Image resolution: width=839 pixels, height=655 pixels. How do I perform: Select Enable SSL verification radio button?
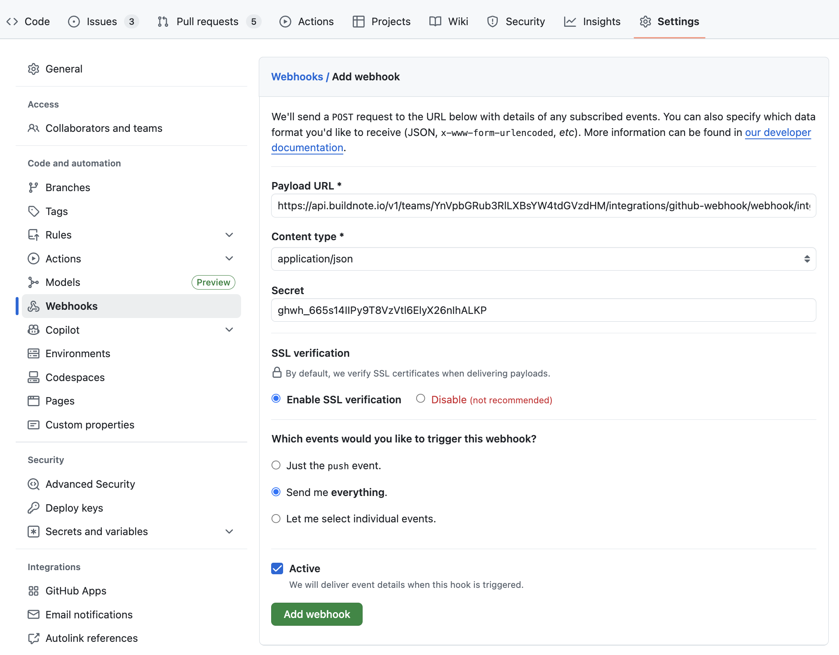point(276,398)
